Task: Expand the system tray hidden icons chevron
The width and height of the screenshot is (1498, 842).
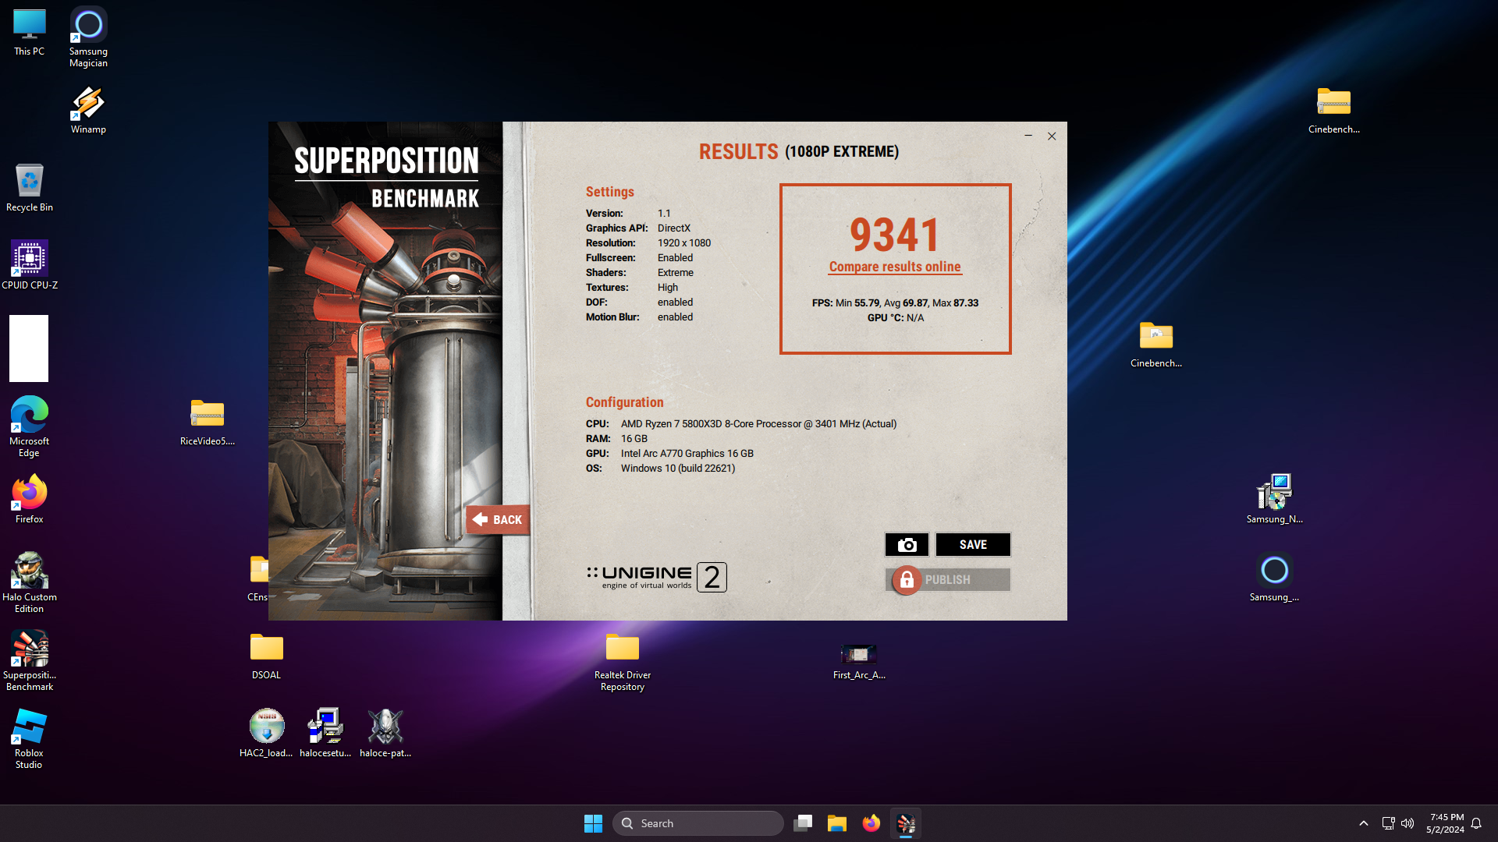Action: (x=1364, y=823)
